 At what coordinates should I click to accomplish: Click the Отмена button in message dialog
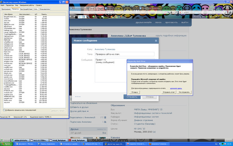pos(150,97)
